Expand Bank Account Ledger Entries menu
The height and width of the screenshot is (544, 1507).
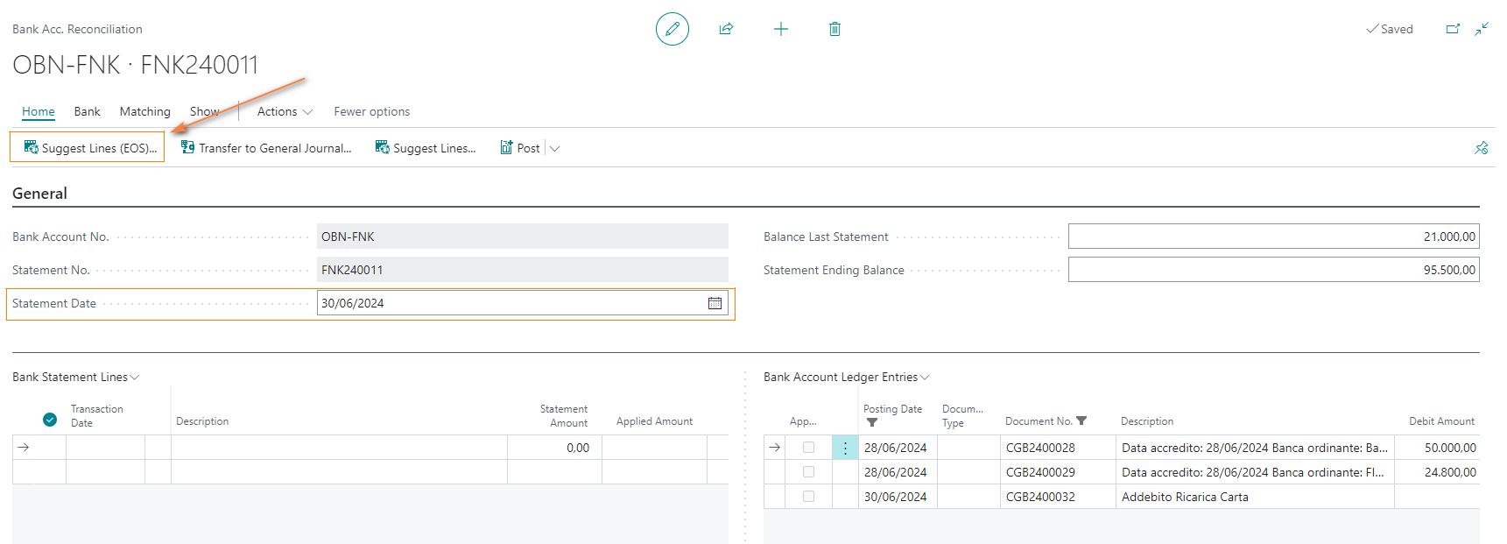pyautogui.click(x=846, y=377)
